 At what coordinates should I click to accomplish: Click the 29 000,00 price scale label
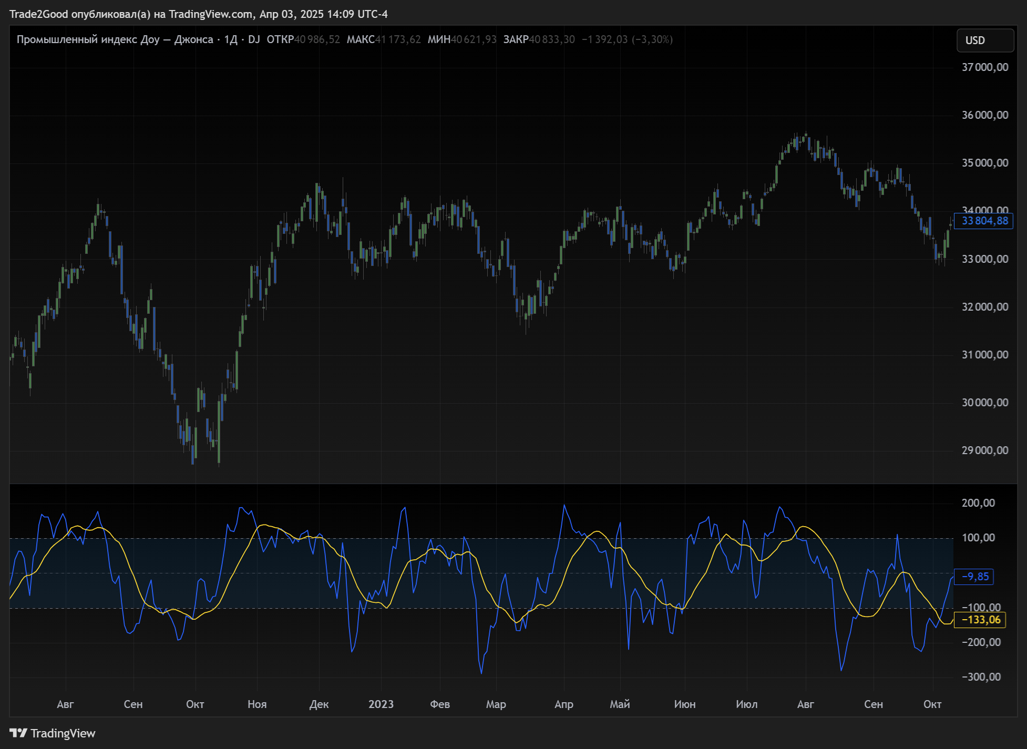click(x=984, y=450)
